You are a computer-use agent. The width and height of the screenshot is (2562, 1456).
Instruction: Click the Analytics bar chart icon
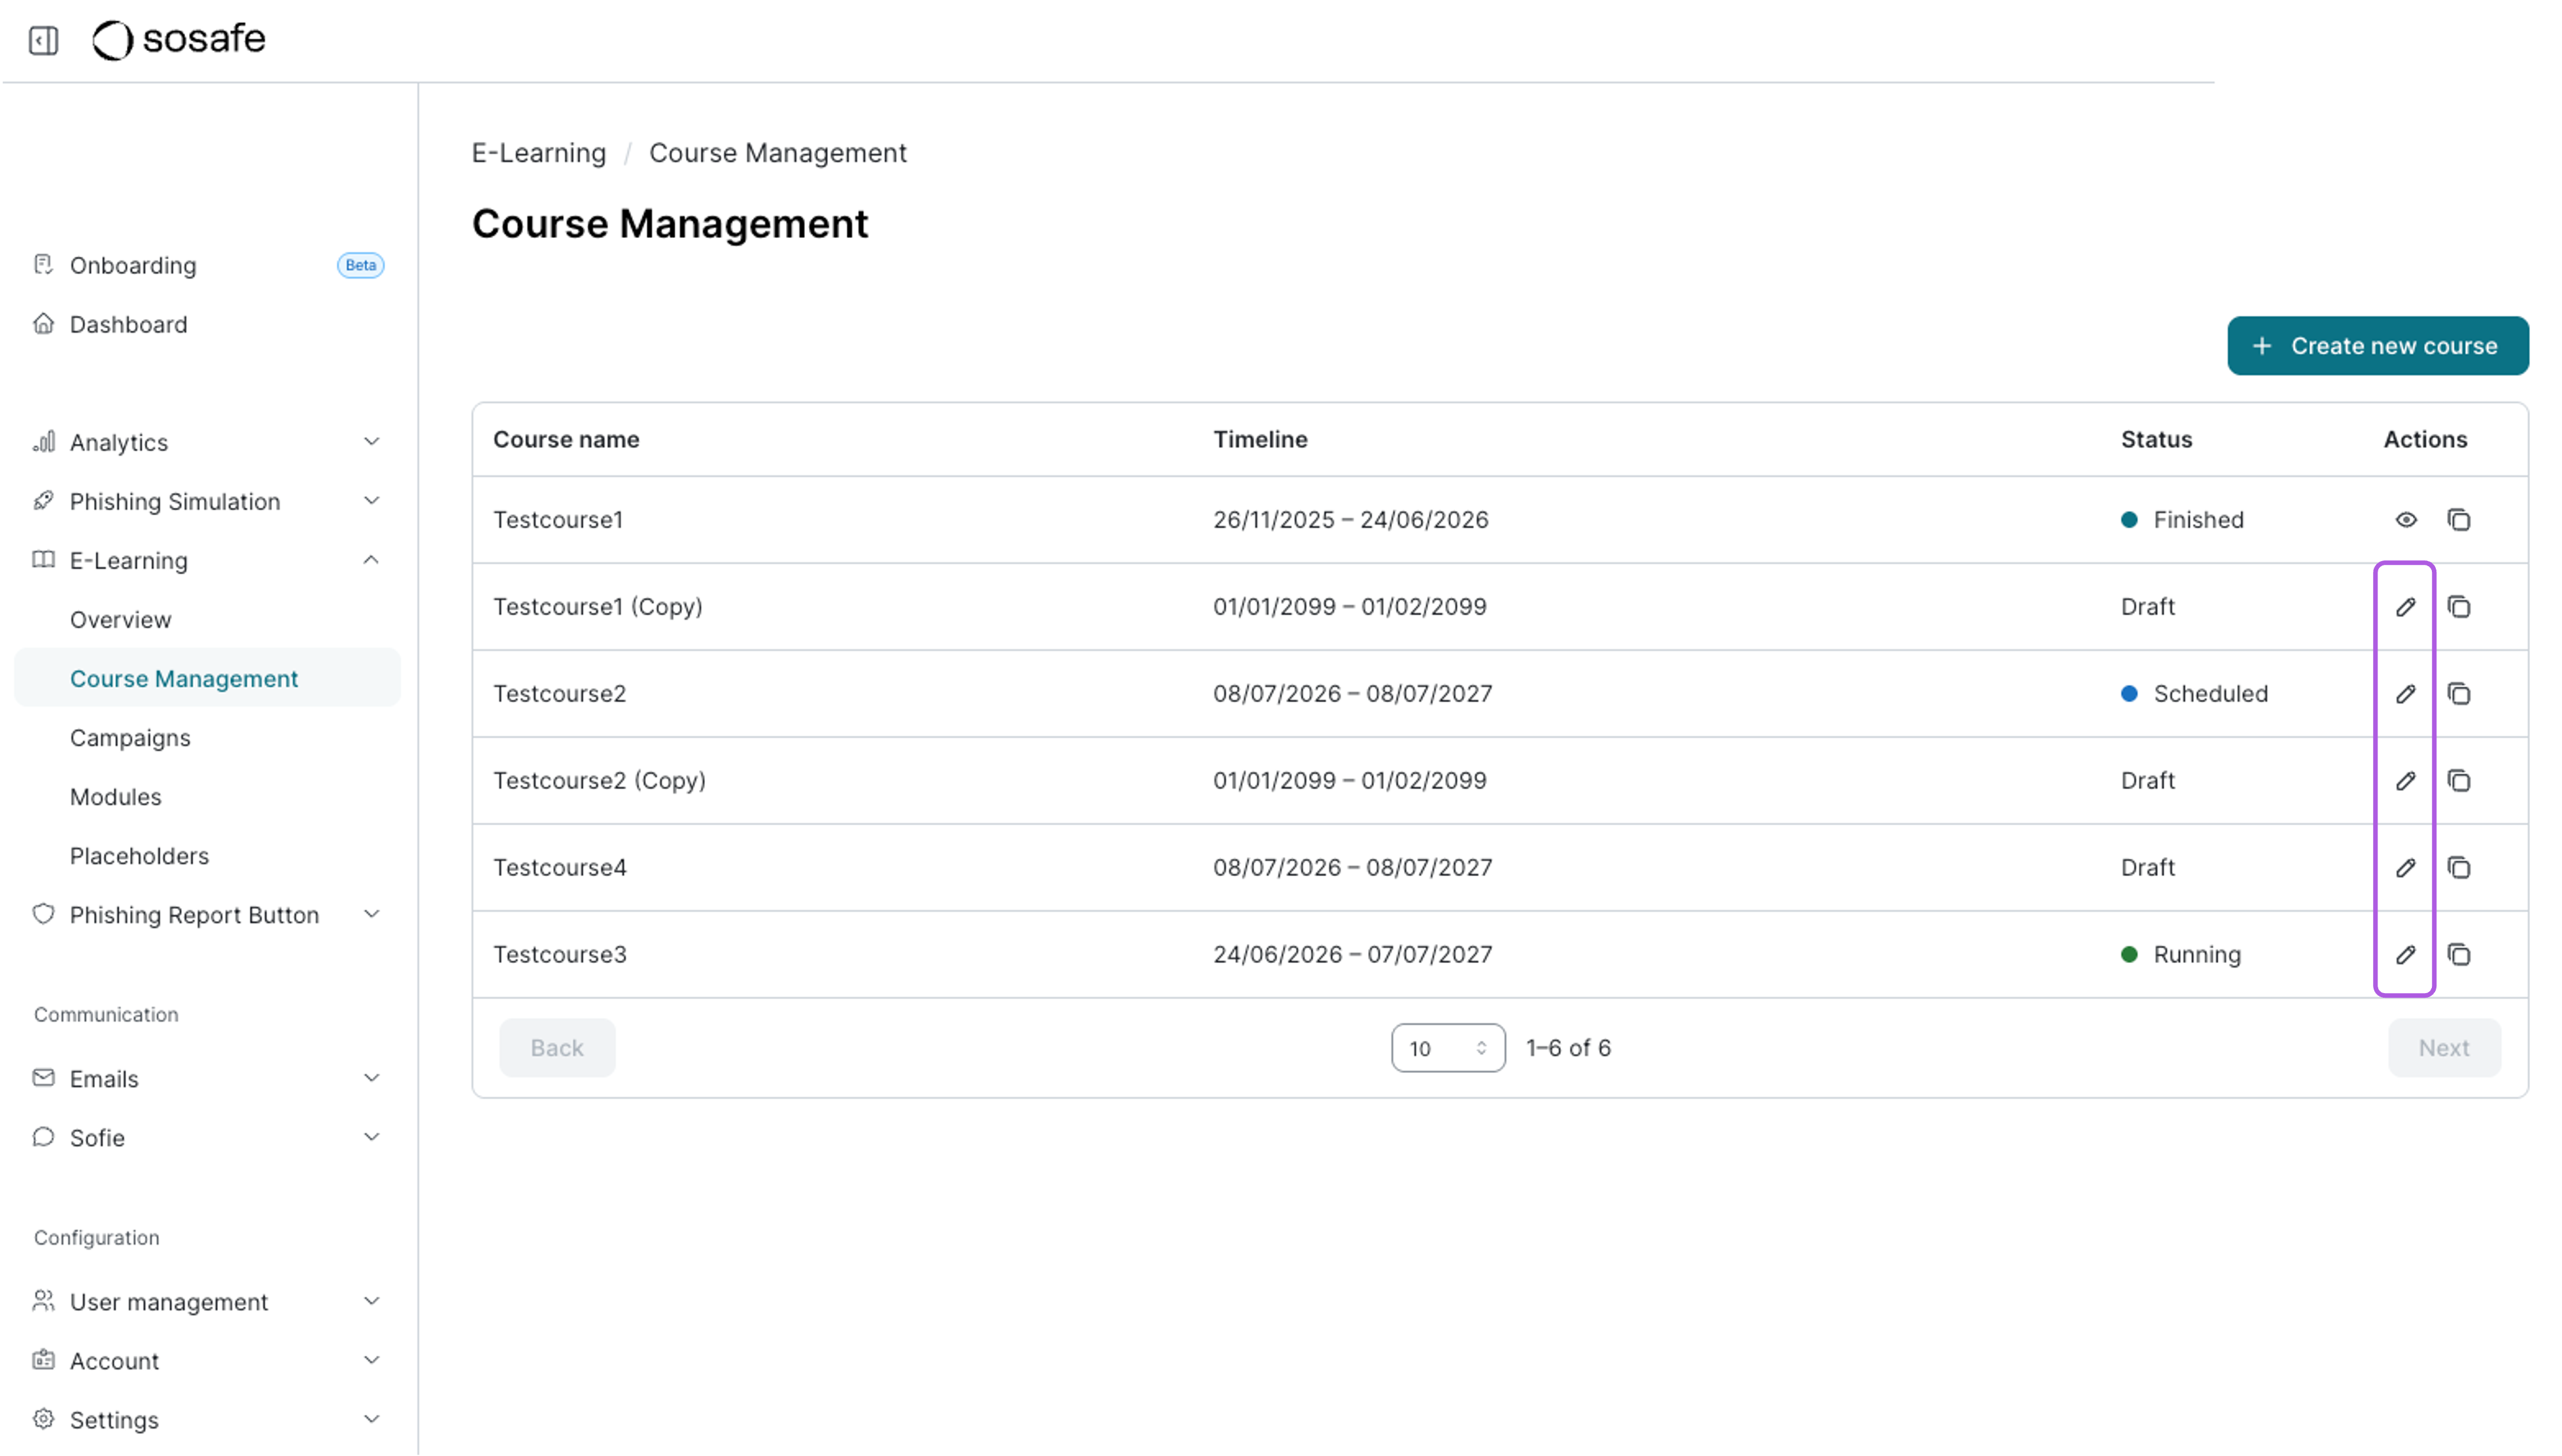point(43,441)
